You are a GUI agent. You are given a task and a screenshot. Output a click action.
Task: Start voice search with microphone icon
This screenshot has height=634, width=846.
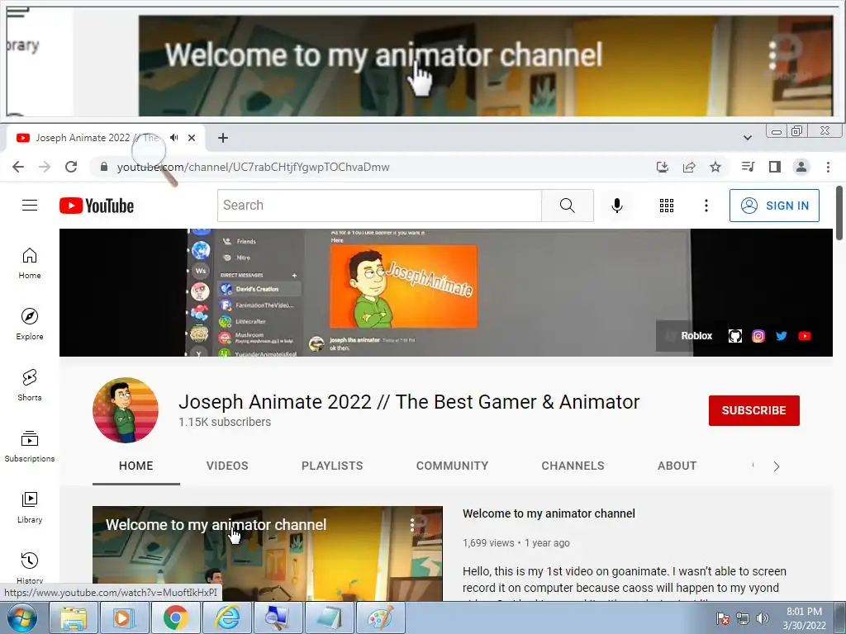[616, 206]
